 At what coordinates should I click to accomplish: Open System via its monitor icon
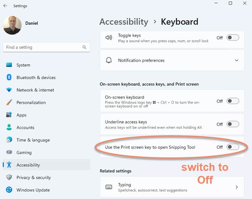click(9, 65)
